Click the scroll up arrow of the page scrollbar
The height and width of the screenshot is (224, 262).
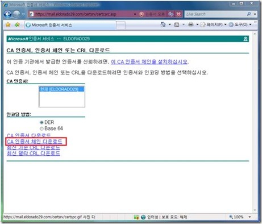coord(255,34)
